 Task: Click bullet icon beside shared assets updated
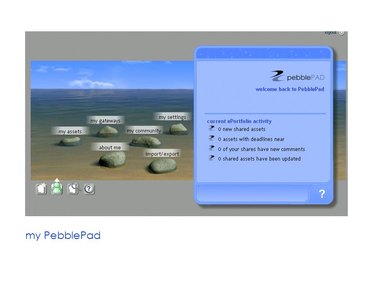(211, 158)
